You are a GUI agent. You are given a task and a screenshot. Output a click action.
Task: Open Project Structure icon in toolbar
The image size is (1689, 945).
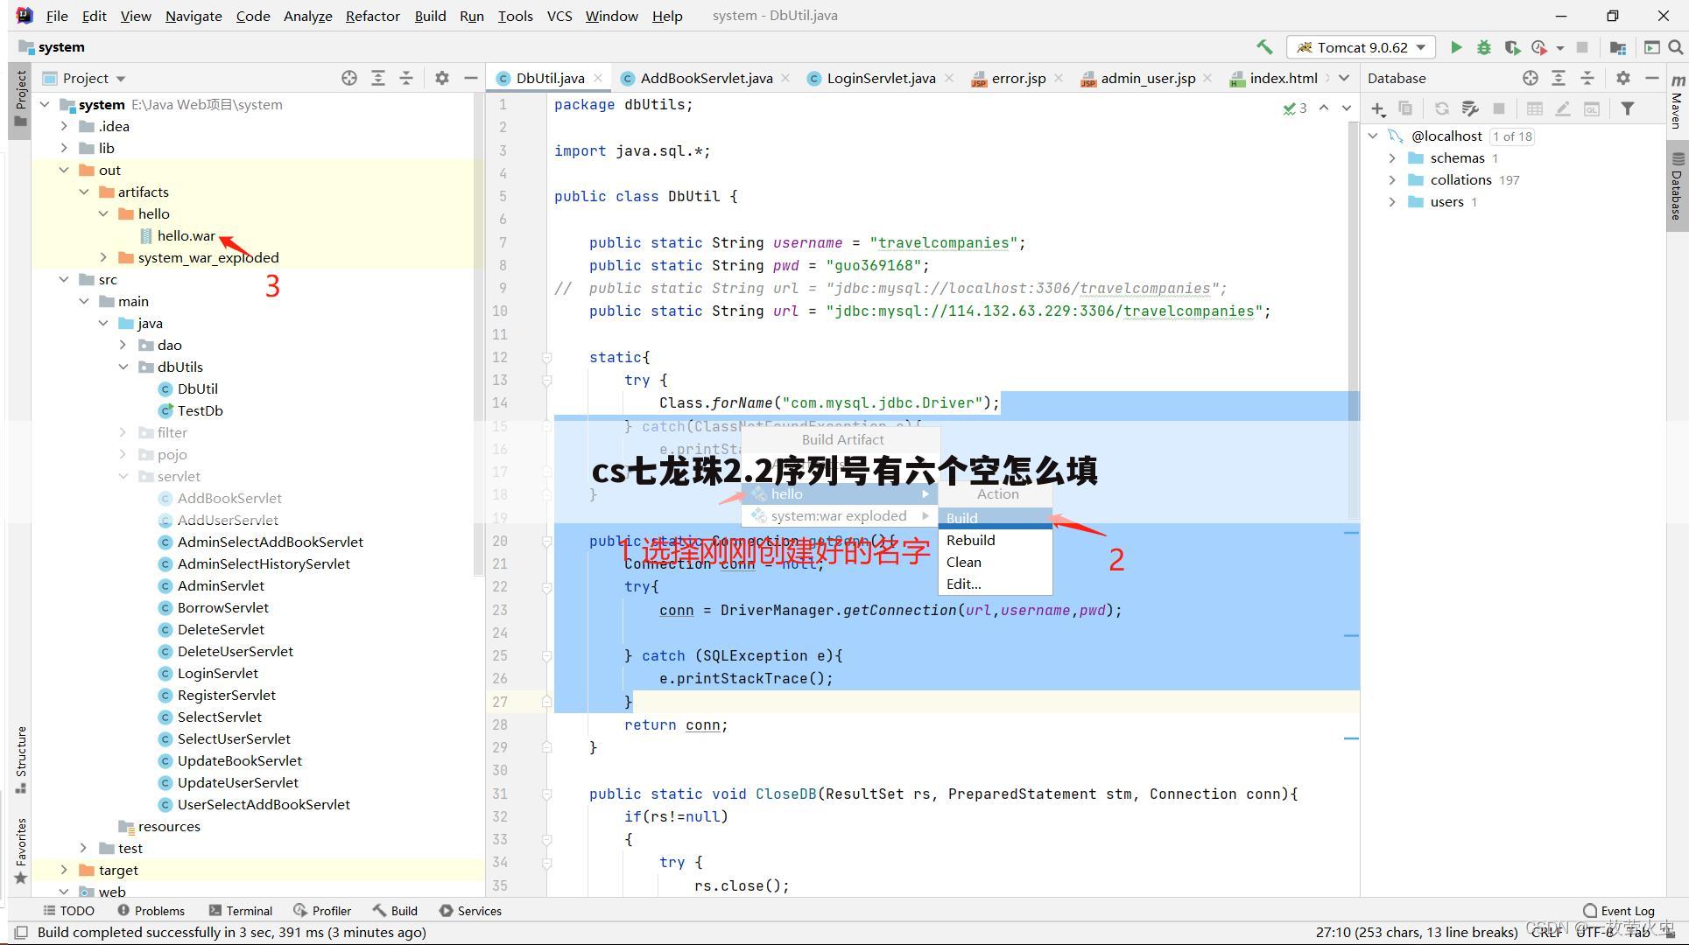coord(1617,47)
